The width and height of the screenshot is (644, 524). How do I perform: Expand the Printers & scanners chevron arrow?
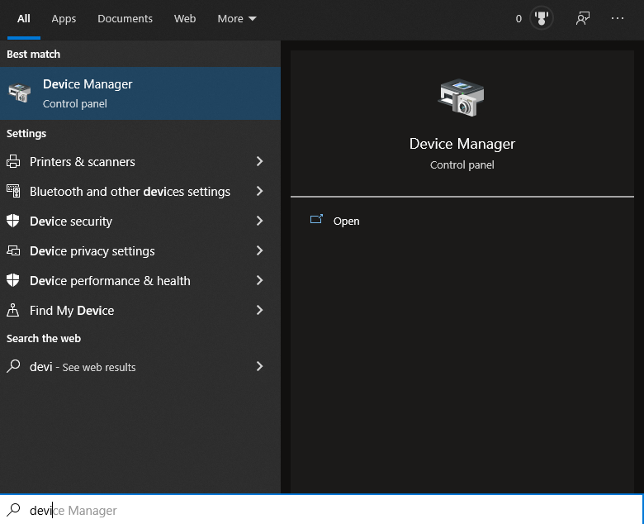(259, 162)
